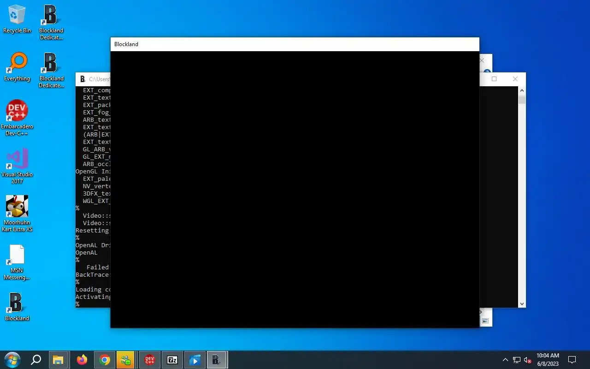
Task: Select the Moorhuhn Kart Extra XS shortcut
Action: 17,214
